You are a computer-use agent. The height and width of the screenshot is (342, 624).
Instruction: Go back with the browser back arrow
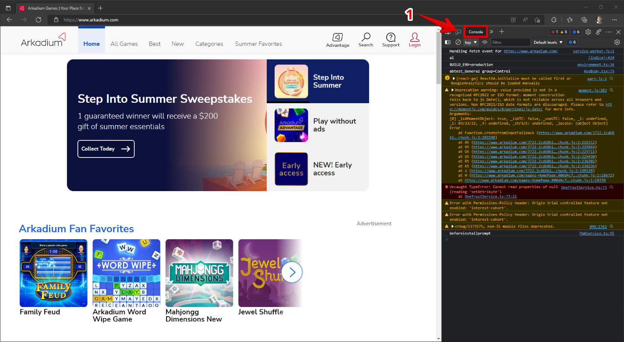pos(10,20)
